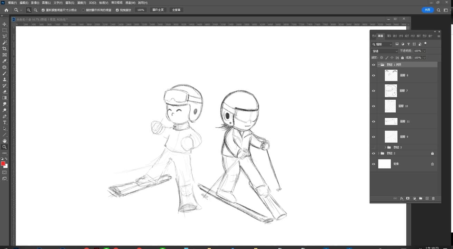Select the Eraser tool

click(x=4, y=92)
